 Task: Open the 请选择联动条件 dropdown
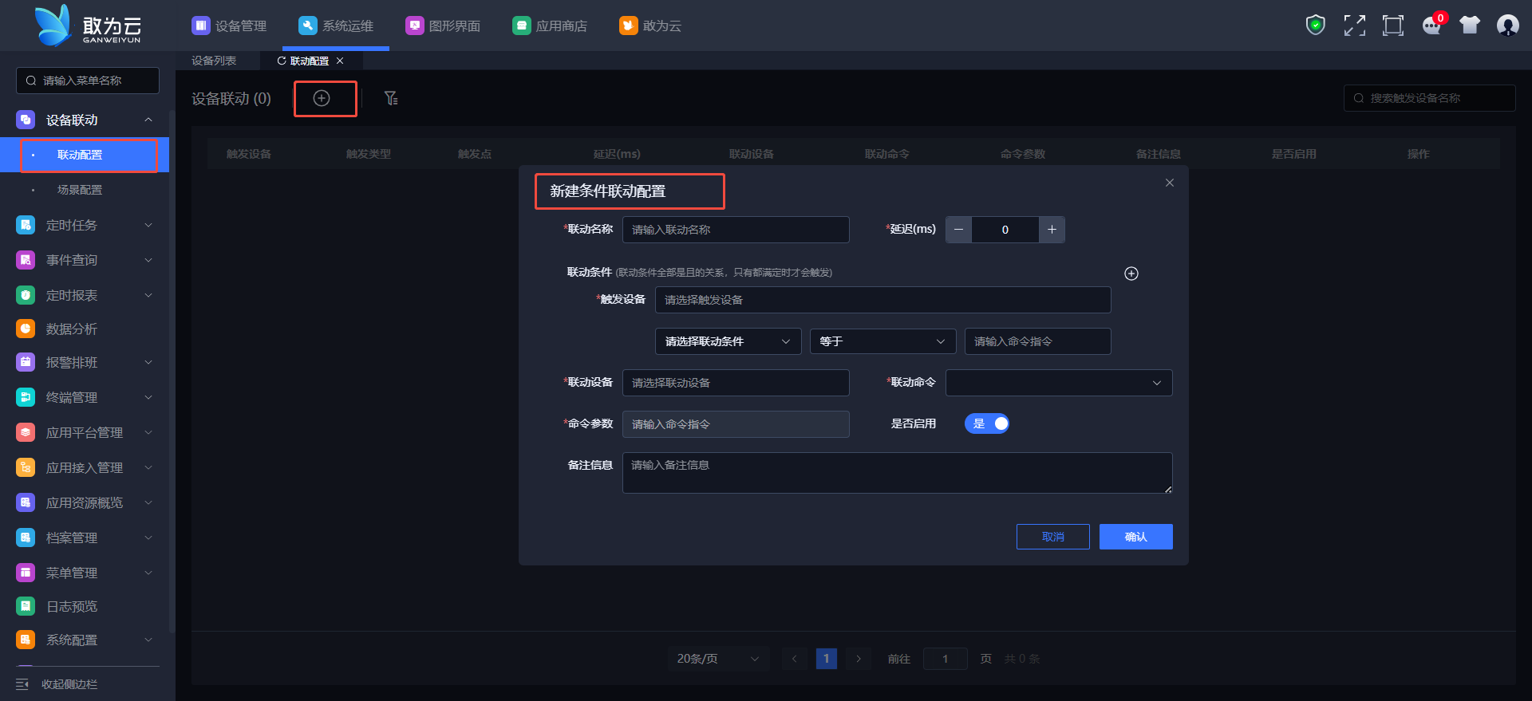pyautogui.click(x=728, y=341)
